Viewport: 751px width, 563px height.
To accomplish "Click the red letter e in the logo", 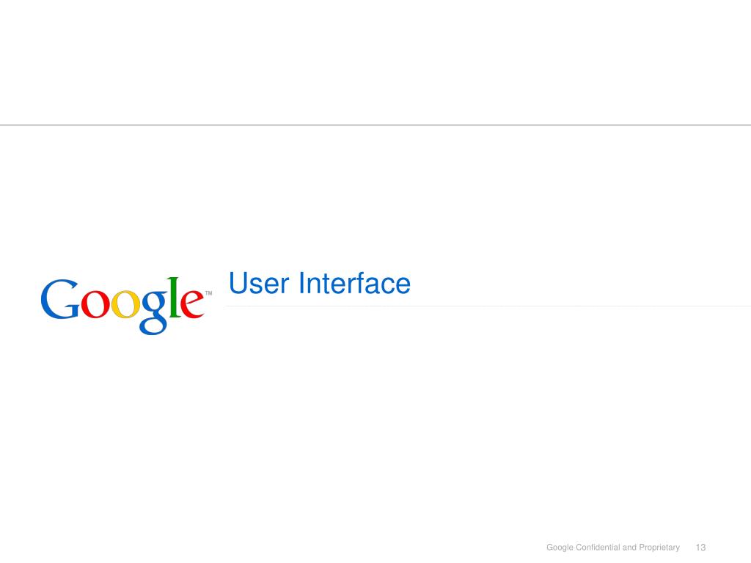I will [x=193, y=304].
